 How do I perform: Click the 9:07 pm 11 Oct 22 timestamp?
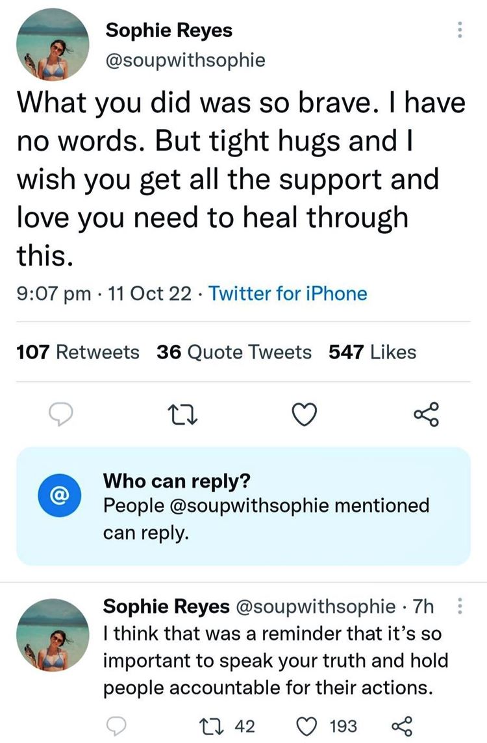coord(103,294)
